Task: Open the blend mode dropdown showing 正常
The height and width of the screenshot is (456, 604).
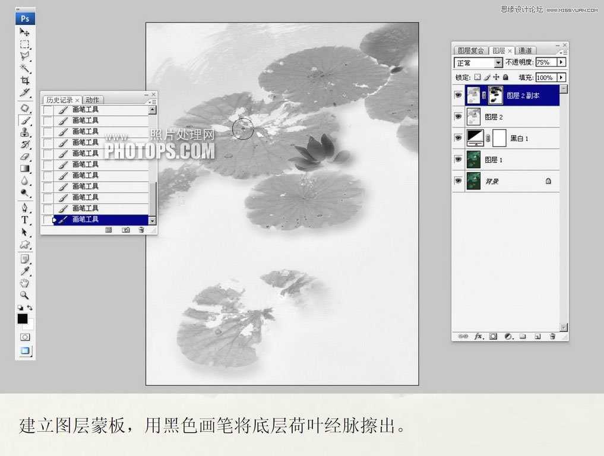Action: (x=478, y=62)
